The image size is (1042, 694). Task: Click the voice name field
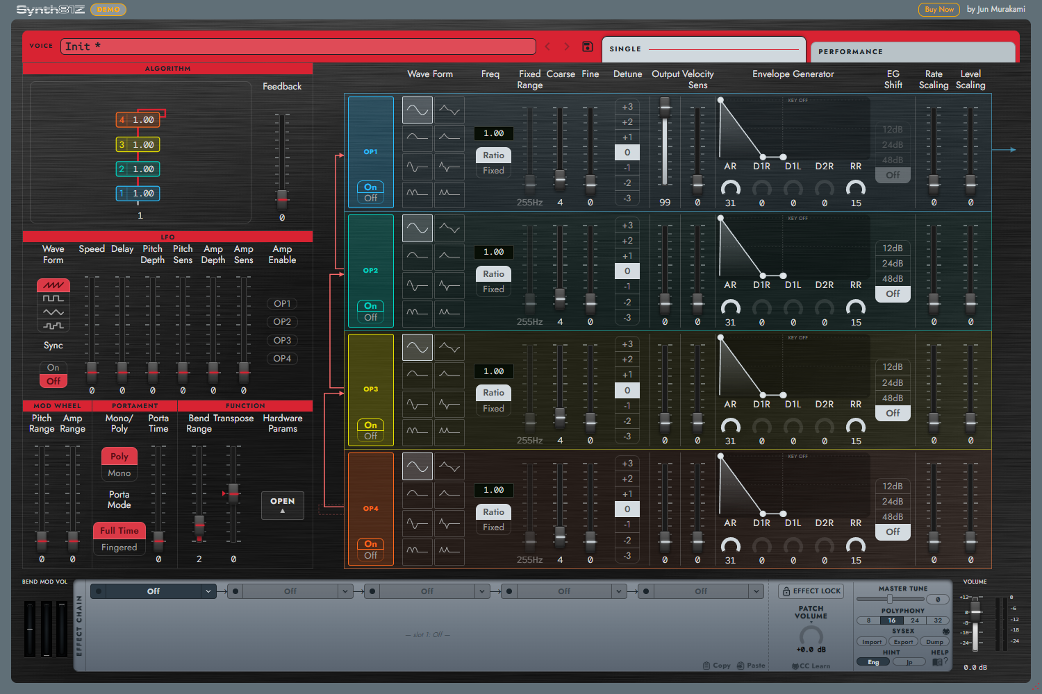[299, 46]
